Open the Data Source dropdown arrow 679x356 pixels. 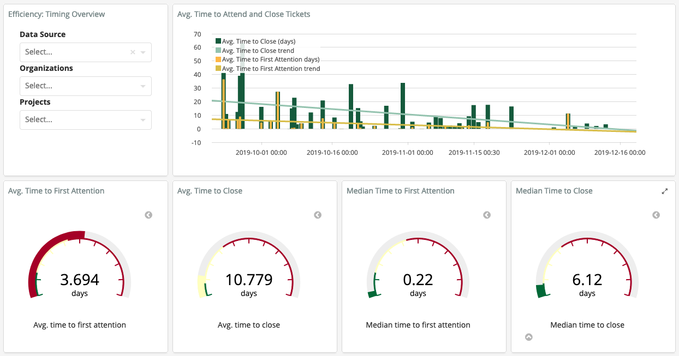point(143,52)
